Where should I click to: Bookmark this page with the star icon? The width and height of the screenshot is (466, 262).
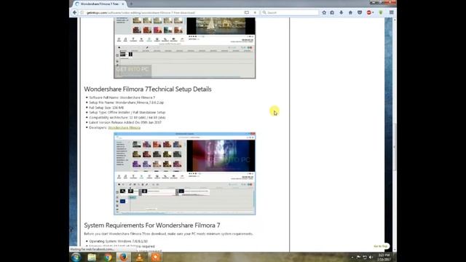[x=324, y=12]
